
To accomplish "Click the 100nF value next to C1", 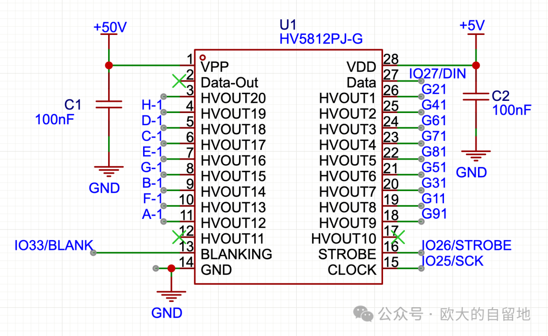I will pos(54,120).
